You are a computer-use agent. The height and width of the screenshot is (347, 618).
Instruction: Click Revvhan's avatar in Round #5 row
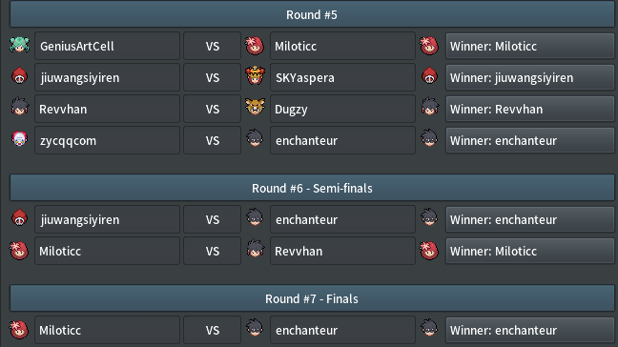point(19,107)
